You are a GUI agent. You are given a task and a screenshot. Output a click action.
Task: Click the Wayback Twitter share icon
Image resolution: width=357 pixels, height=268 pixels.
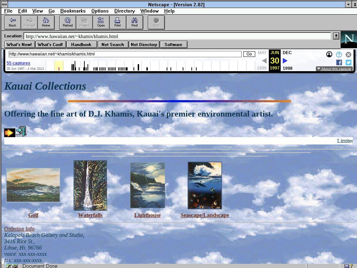coord(348,62)
